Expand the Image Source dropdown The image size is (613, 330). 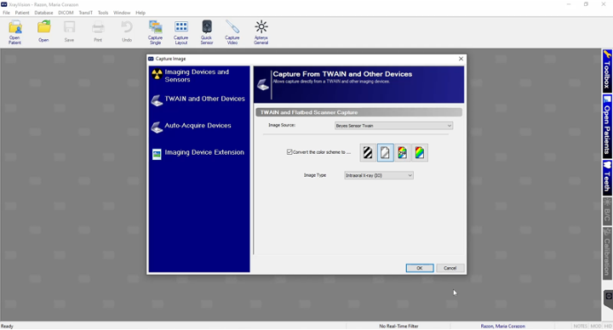[393, 126]
